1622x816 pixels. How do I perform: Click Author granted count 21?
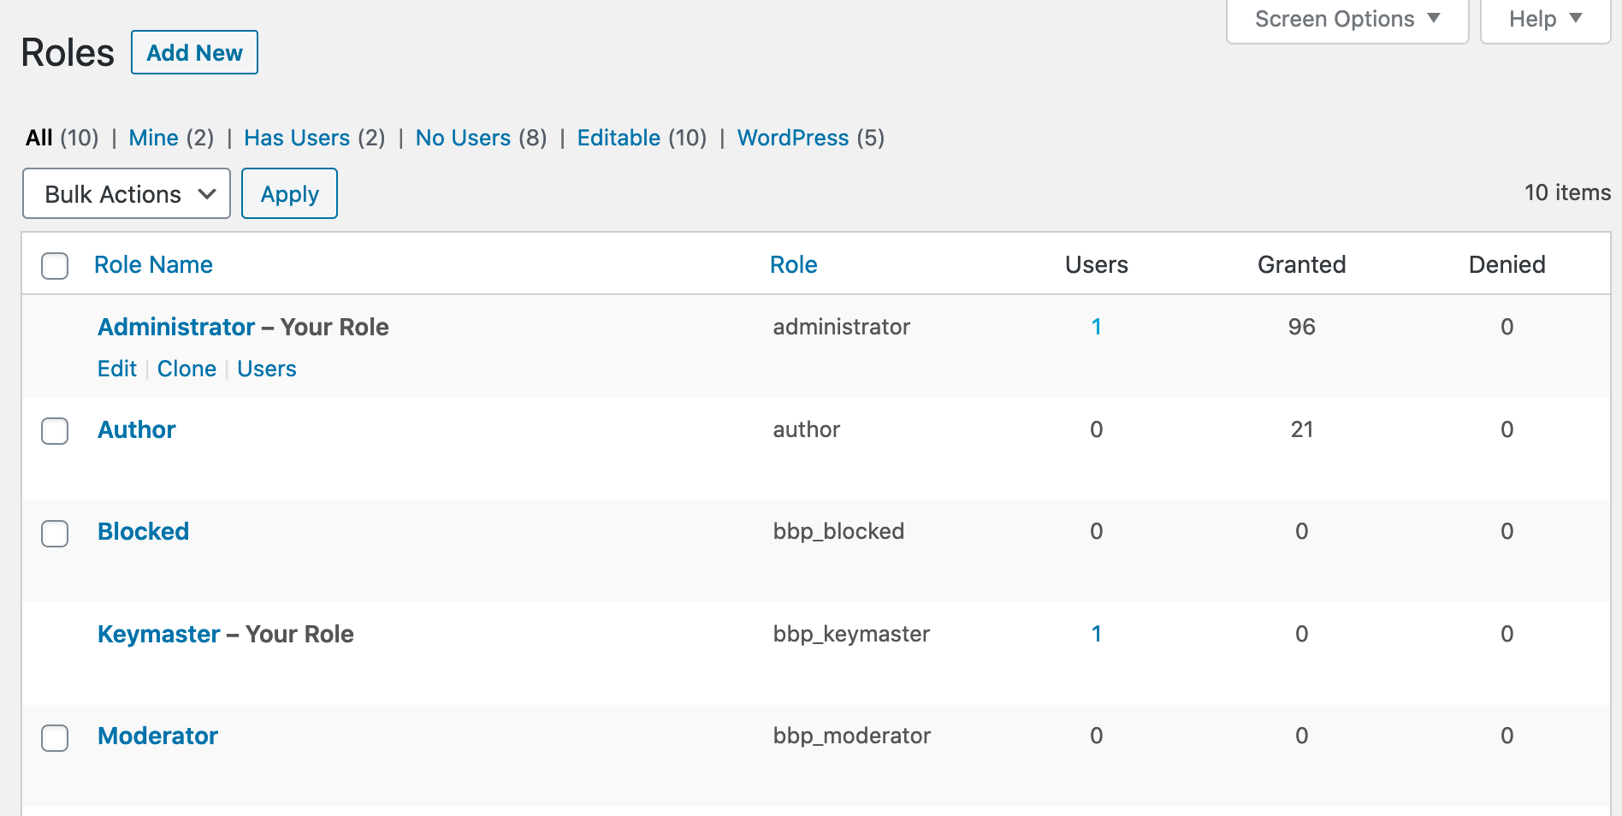[1301, 429]
